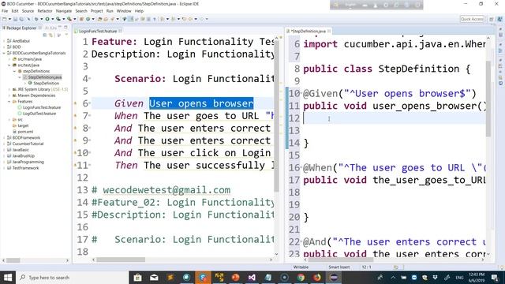Click wecodewetest@gmail.com comment text
Viewport: 505px width, 284px height.
(166, 190)
